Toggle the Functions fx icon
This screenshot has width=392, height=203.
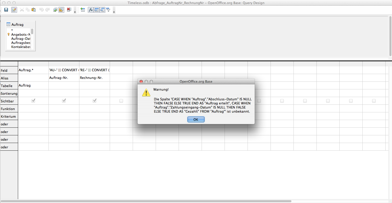(91, 10)
